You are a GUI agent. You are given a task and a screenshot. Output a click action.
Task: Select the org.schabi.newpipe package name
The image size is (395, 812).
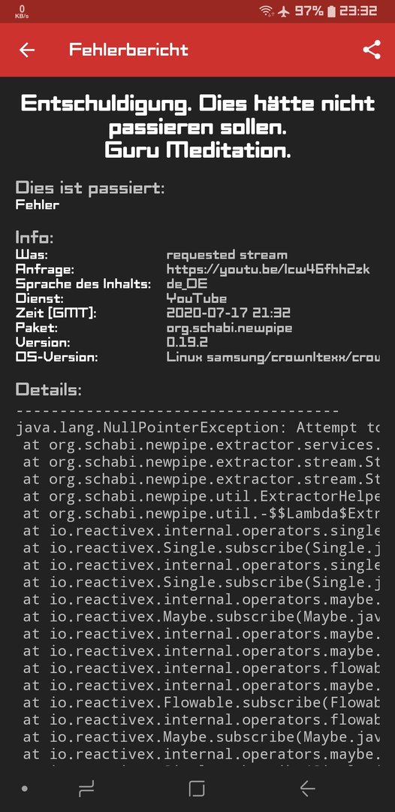click(229, 328)
